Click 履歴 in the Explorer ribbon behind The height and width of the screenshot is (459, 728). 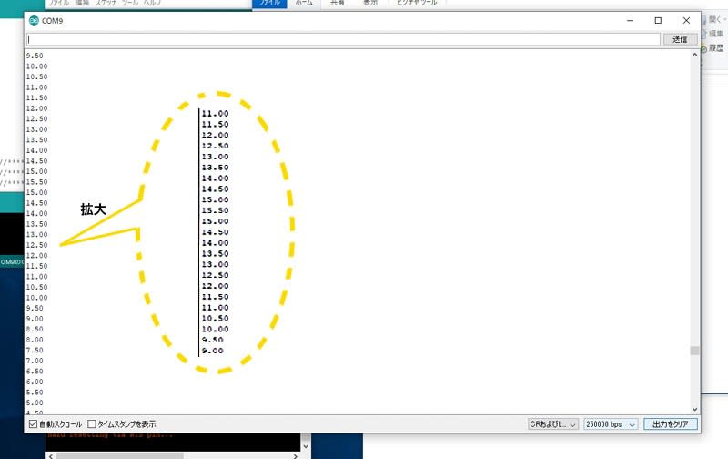715,48
